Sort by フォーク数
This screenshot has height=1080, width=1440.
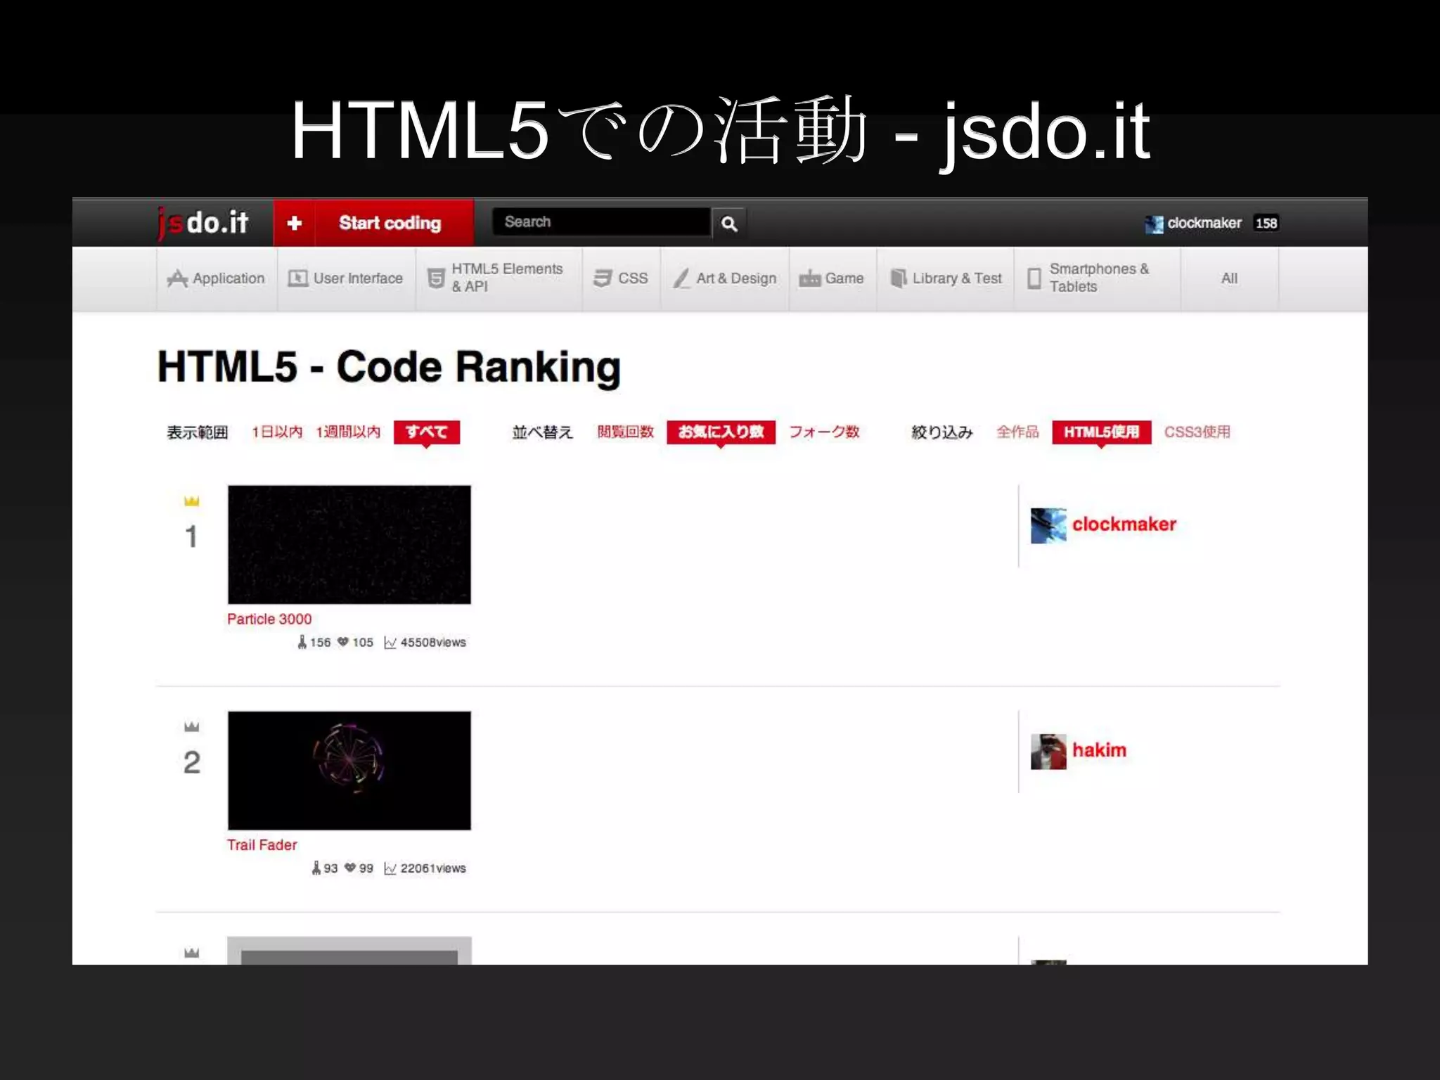tap(824, 432)
